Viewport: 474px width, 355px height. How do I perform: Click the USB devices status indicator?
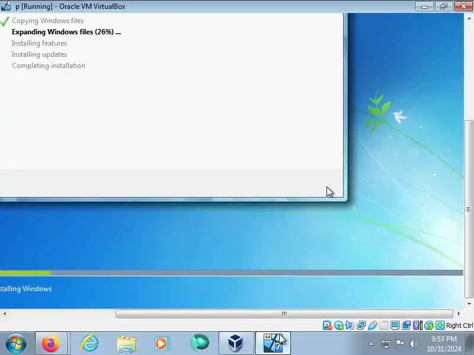click(373, 325)
